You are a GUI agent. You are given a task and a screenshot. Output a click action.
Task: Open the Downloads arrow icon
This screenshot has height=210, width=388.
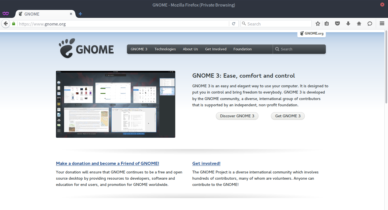(348, 24)
